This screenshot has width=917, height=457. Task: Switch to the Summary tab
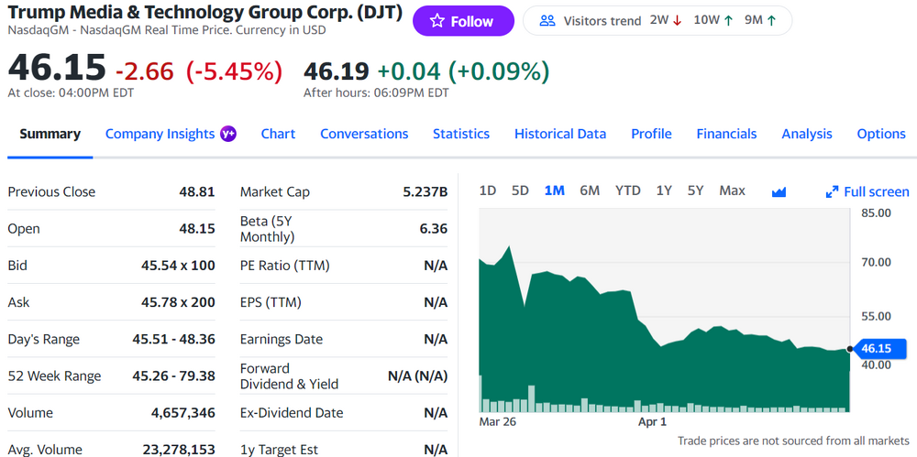50,134
